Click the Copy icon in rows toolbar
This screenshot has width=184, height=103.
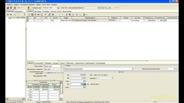point(70,15)
